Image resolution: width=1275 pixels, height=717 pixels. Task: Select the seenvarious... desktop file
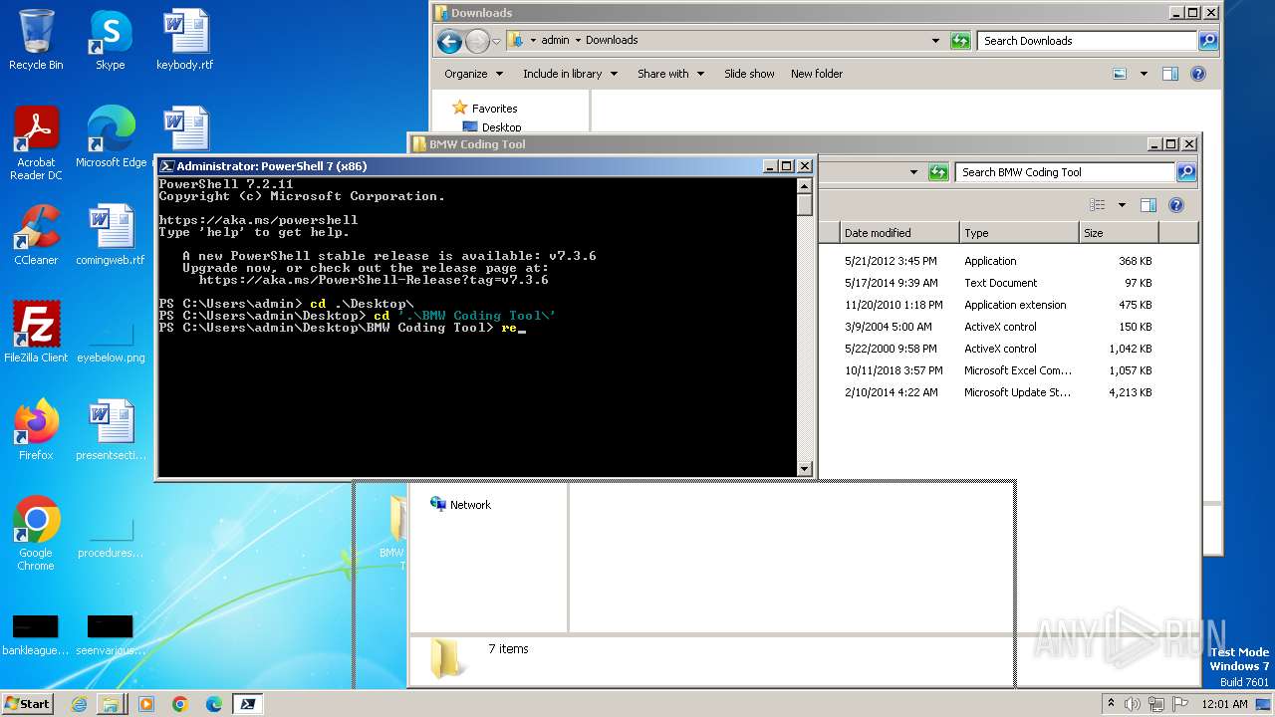click(x=111, y=635)
